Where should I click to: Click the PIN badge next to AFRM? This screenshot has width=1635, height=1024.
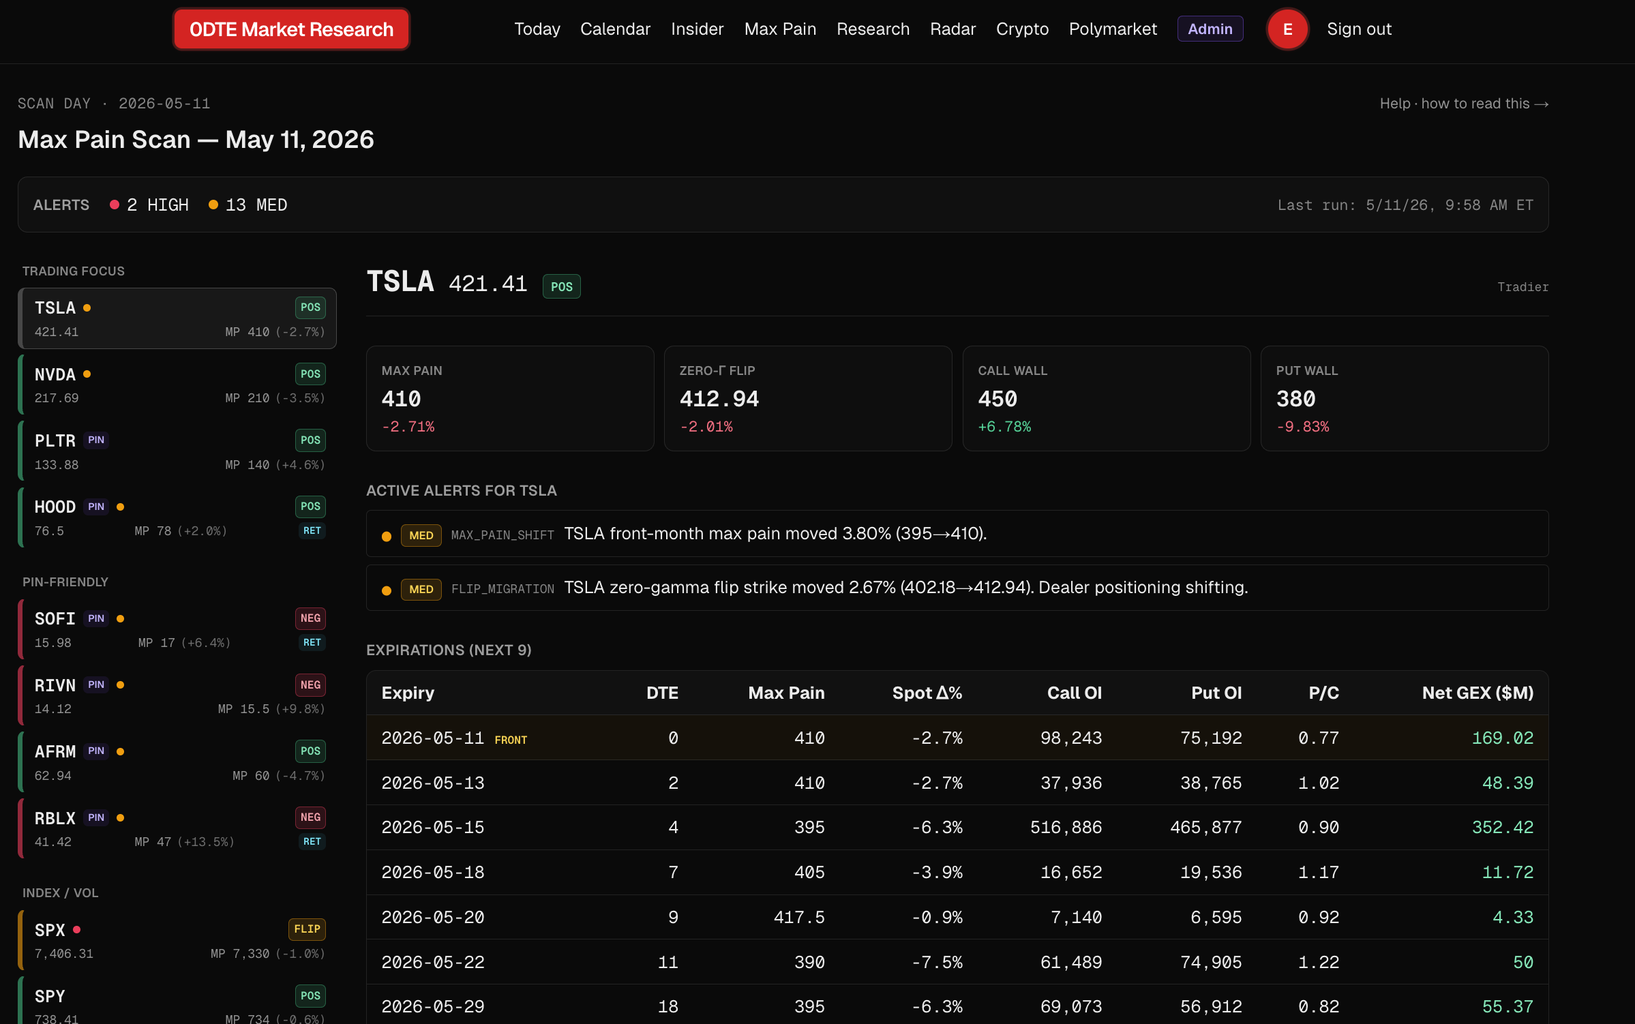(x=96, y=751)
